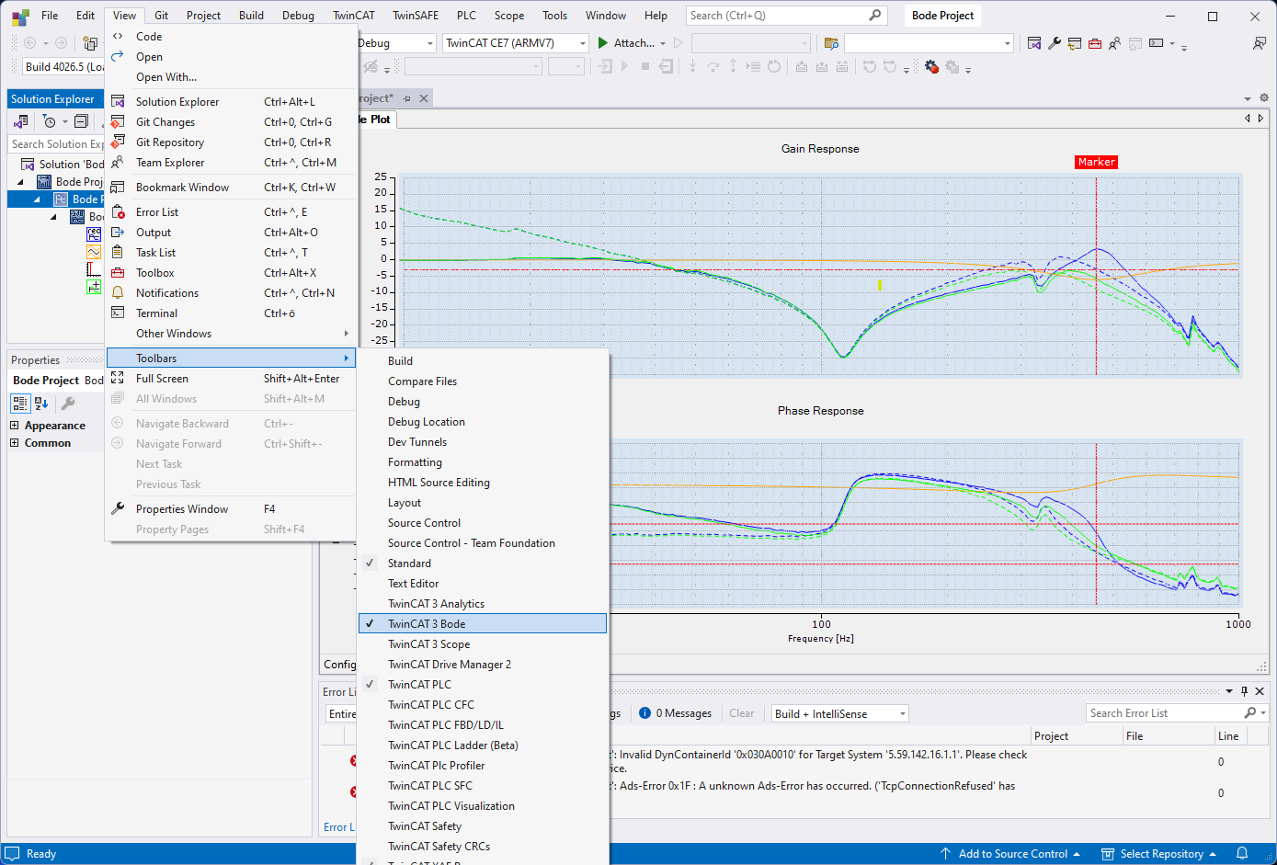Open Solution Explorer from the top-right toolbar icon
This screenshot has width=1277, height=865.
pyautogui.click(x=1034, y=43)
